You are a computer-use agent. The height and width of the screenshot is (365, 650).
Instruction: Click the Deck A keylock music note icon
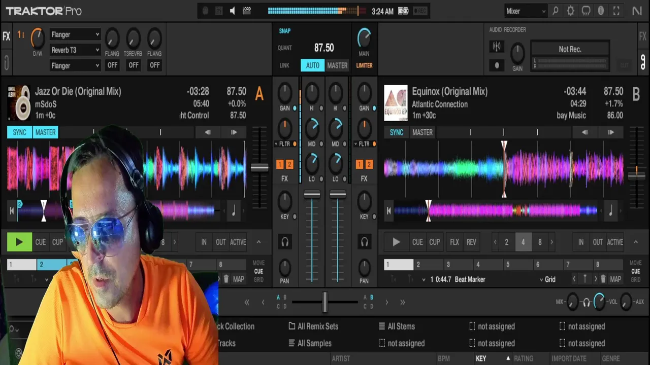234,210
